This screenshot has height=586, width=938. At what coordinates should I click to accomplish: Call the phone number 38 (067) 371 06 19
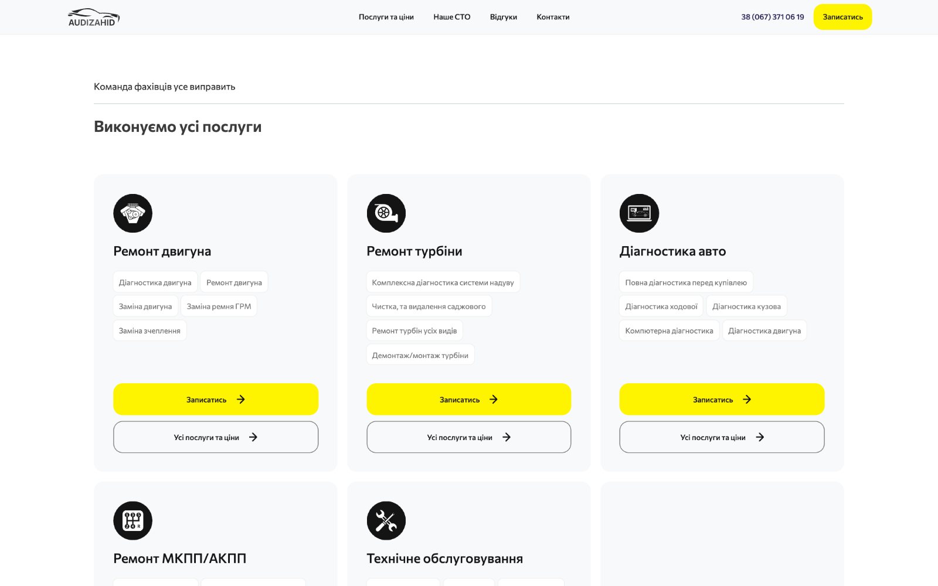coord(773,17)
